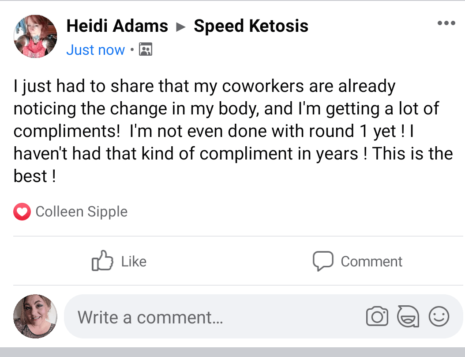Click Heidi Adams' profile picture
465x357 pixels.
(x=35, y=36)
